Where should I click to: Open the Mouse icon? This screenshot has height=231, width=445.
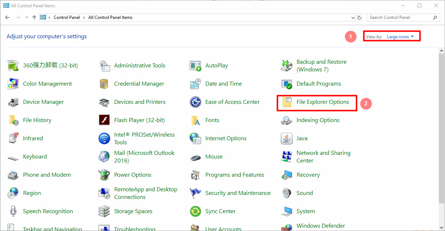(x=196, y=157)
